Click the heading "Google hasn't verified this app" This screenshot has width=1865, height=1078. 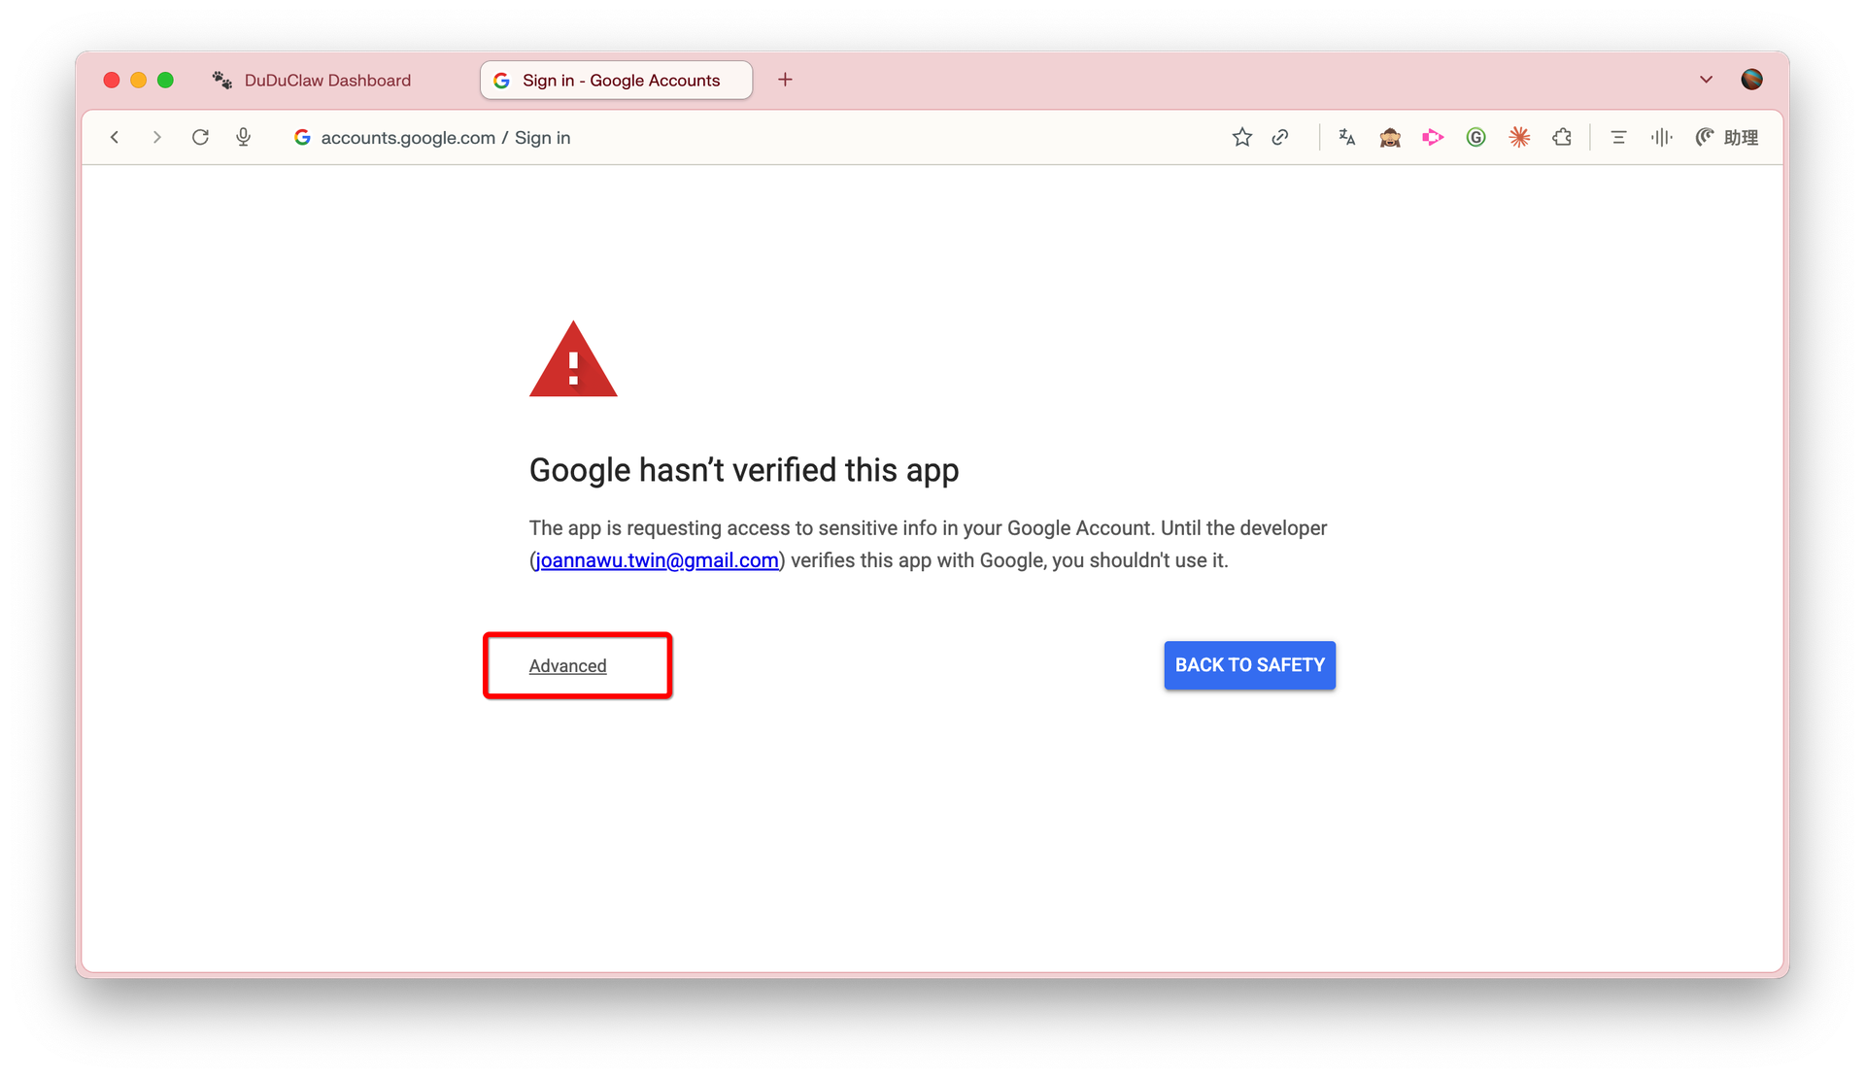pos(744,470)
